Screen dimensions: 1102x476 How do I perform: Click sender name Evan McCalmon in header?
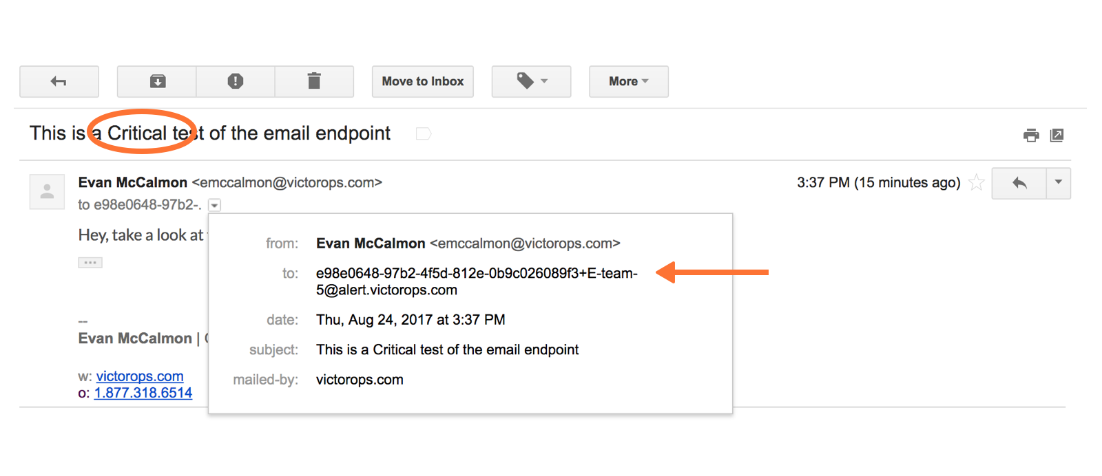click(x=133, y=182)
